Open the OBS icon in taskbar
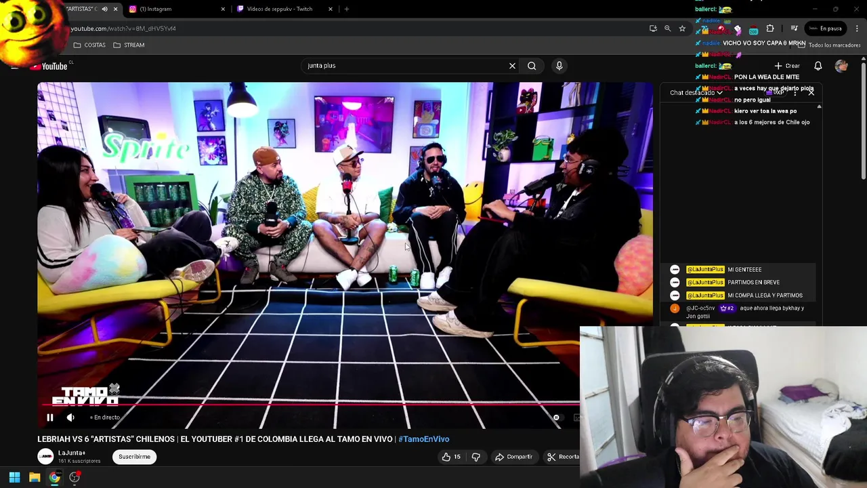 75,477
